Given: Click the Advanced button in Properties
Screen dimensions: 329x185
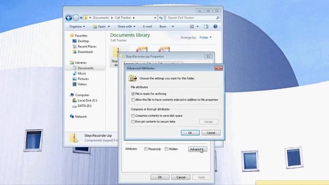Looking at the screenshot, I should [197, 149].
